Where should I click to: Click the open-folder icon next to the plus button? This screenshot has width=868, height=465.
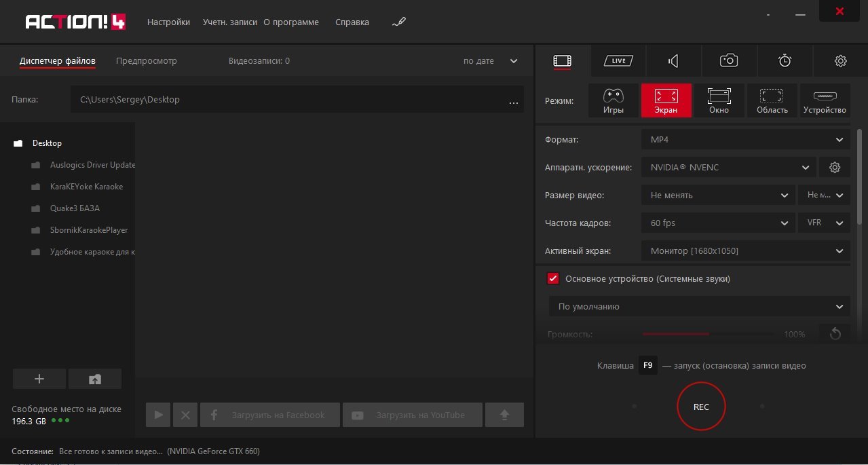coord(95,379)
